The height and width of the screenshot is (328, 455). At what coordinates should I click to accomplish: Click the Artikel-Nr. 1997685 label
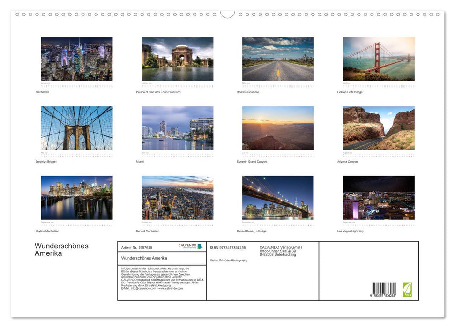[137, 247]
